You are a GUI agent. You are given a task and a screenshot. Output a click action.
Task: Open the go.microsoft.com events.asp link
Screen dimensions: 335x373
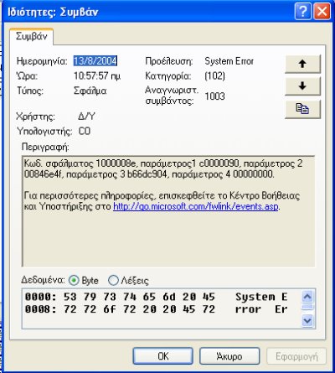196,206
